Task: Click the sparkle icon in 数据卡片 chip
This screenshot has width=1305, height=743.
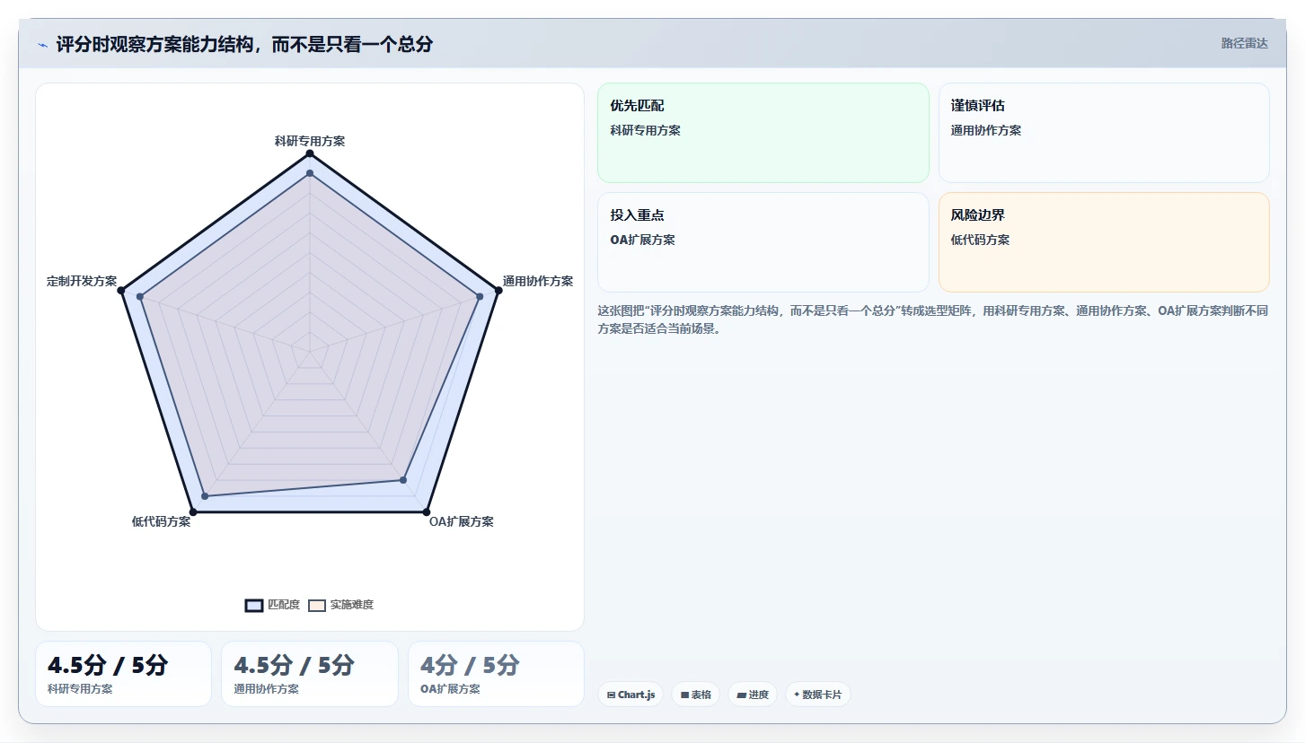Action: tap(797, 695)
